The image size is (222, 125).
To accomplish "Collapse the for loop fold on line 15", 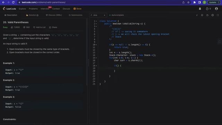I will pyautogui.click(x=96, y=58).
